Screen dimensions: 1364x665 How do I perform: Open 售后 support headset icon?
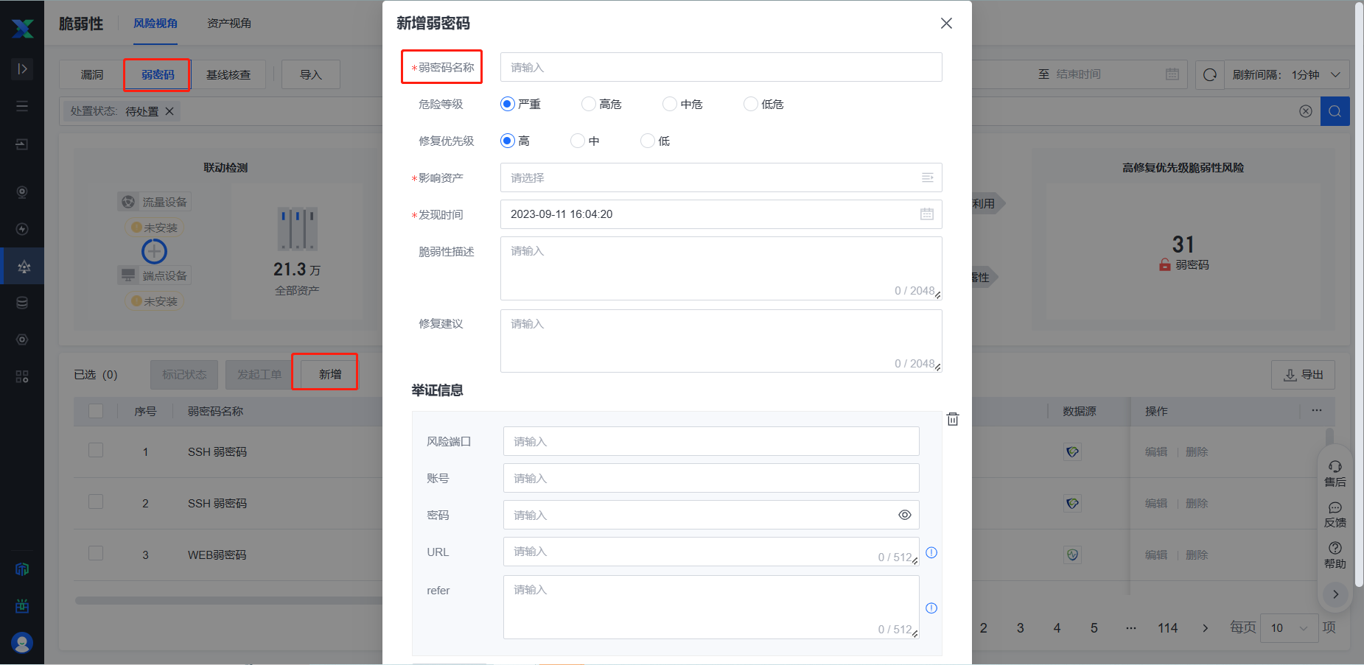(1335, 473)
